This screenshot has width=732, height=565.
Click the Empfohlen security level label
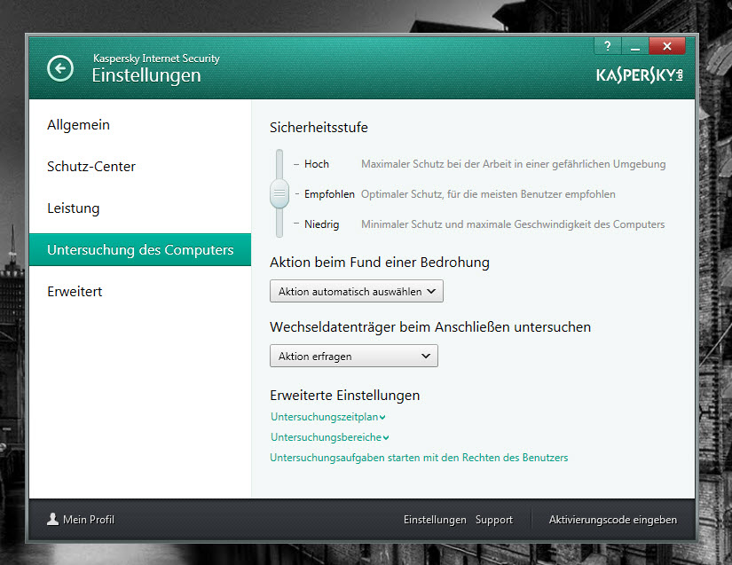329,194
